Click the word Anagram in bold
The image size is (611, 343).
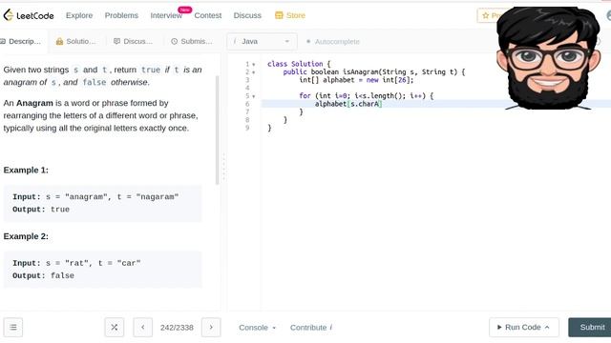34,103
